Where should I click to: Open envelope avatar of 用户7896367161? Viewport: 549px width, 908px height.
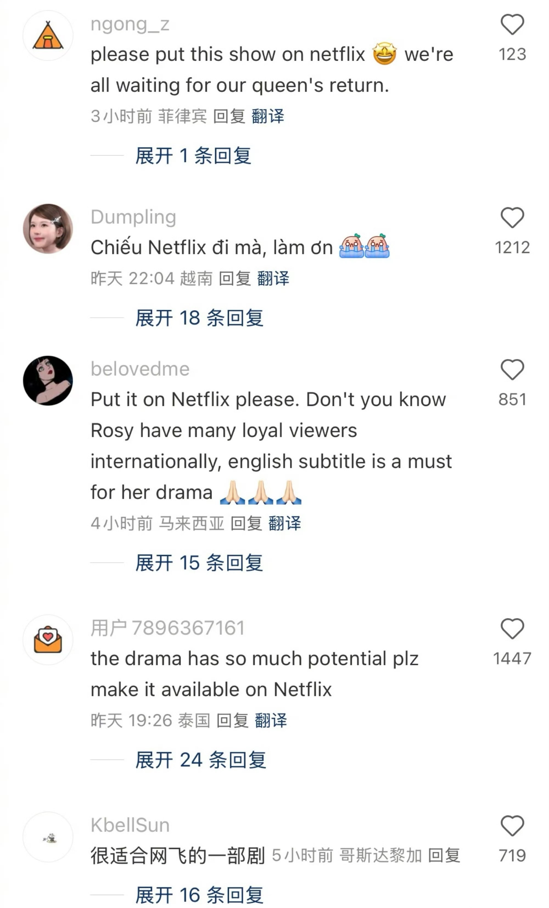tap(48, 640)
